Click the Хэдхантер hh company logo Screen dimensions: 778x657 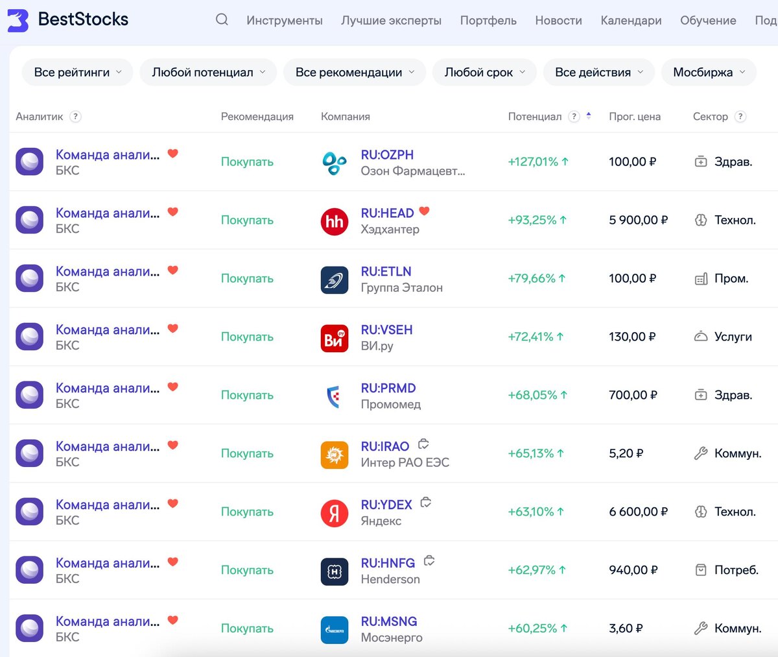(335, 221)
